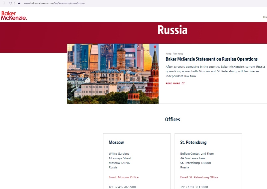This screenshot has height=189, width=267.
Task: Open the Statement on Russian Operations headline
Action: click(x=212, y=59)
